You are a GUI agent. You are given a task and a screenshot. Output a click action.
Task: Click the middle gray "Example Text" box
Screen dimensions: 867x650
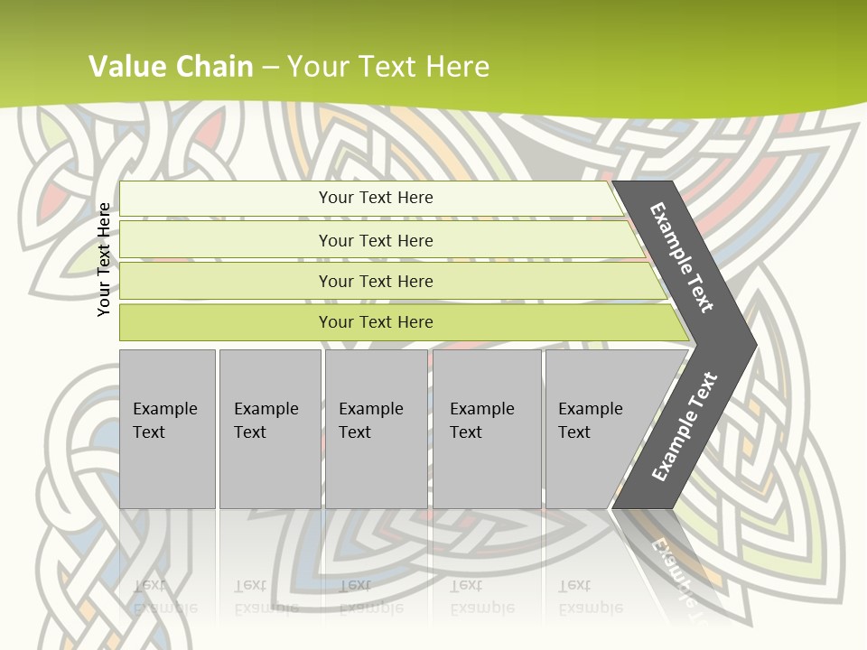pyautogui.click(x=376, y=428)
